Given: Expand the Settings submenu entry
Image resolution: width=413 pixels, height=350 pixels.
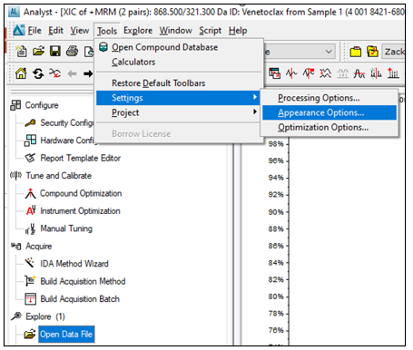Looking at the screenshot, I should coord(178,98).
